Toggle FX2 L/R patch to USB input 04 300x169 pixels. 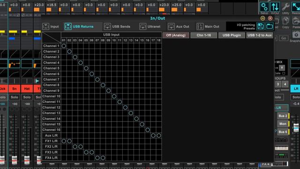pos(81,146)
